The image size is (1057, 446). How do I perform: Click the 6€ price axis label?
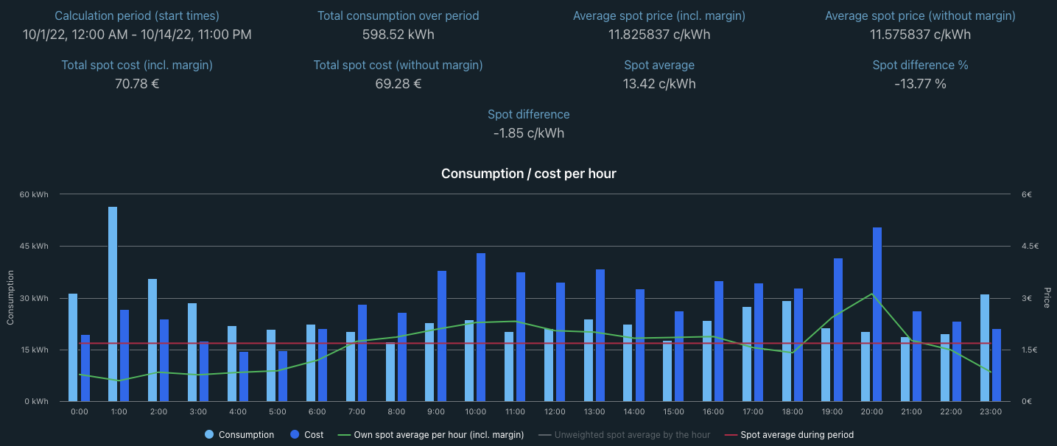(x=1026, y=194)
